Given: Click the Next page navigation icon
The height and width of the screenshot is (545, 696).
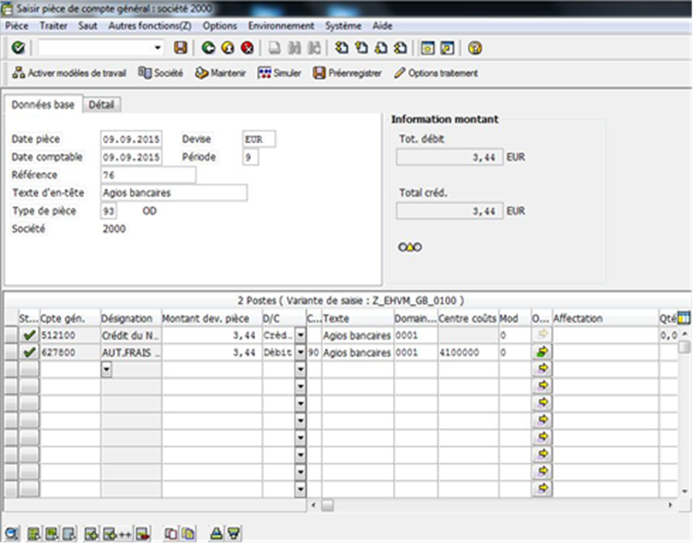Looking at the screenshot, I should click(381, 47).
